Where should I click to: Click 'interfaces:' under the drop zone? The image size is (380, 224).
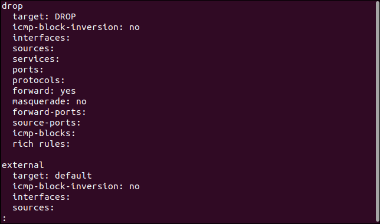coord(41,38)
